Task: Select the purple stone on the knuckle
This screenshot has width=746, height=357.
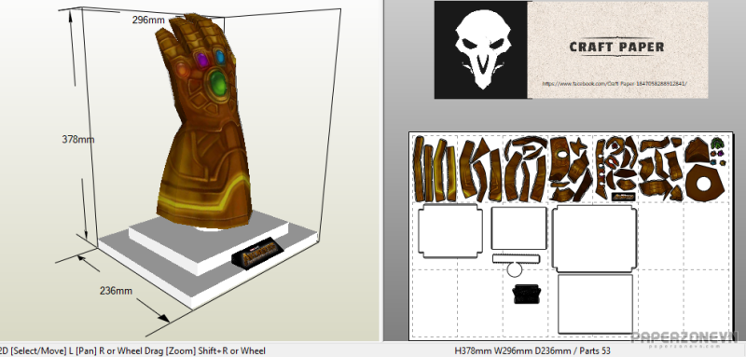Action: 202,60
